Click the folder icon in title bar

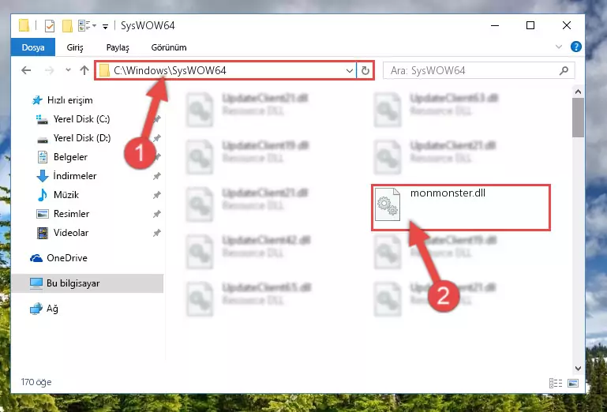coord(24,25)
